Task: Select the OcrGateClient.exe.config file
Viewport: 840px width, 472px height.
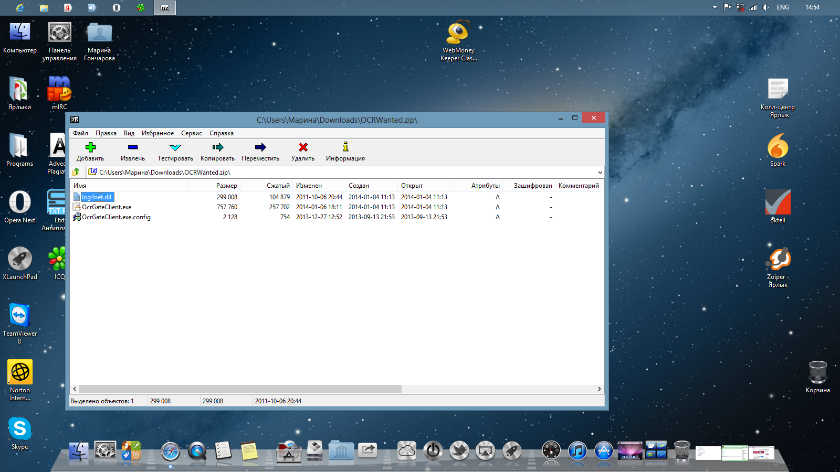Action: [x=116, y=217]
